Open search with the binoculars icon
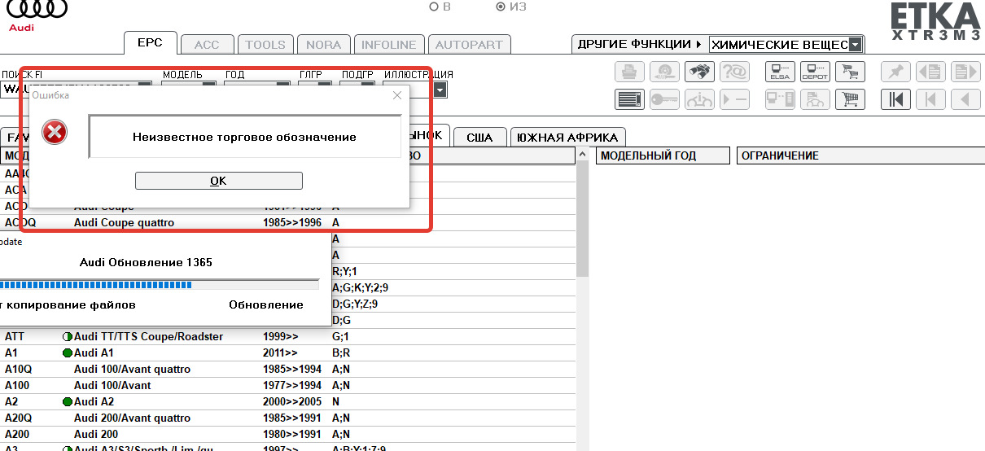The image size is (985, 451). [699, 72]
